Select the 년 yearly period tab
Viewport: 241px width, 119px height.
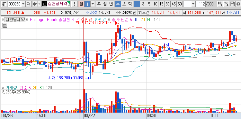pos(111,4)
